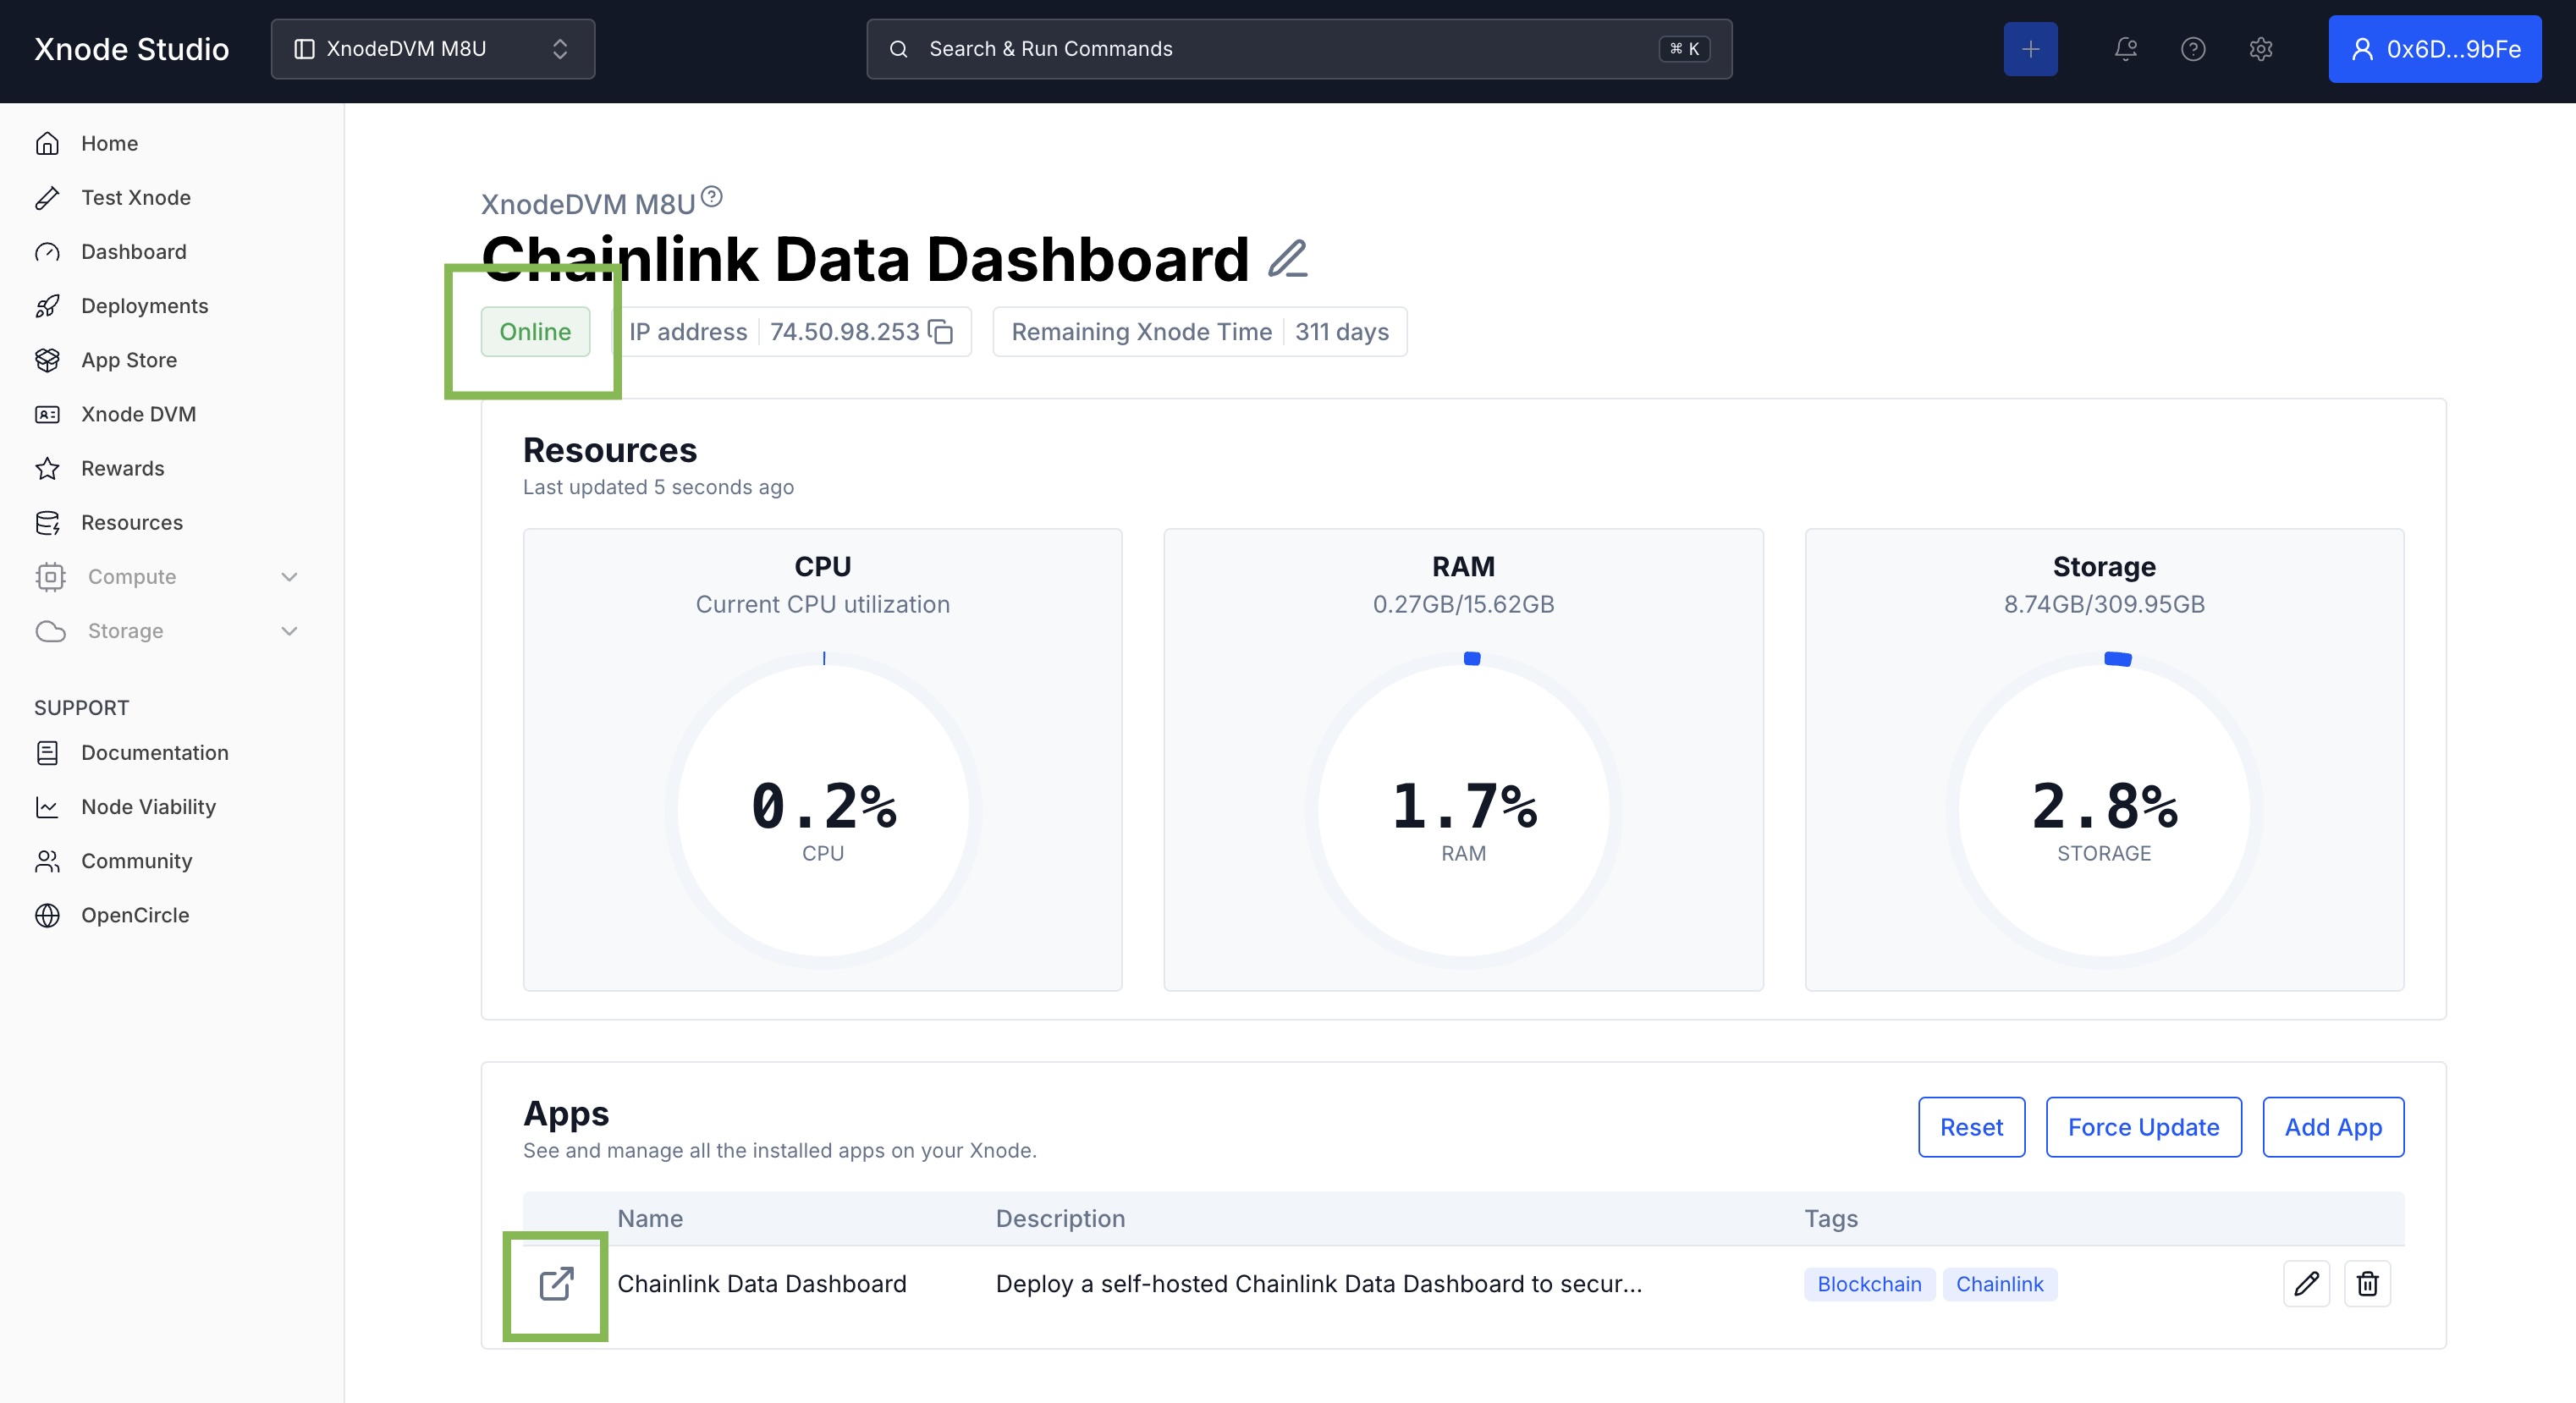The image size is (2576, 1403).
Task: Open the notifications bell
Action: click(2125, 49)
